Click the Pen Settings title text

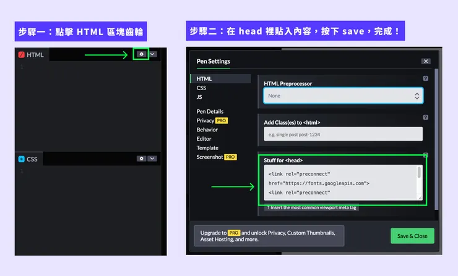pos(214,61)
